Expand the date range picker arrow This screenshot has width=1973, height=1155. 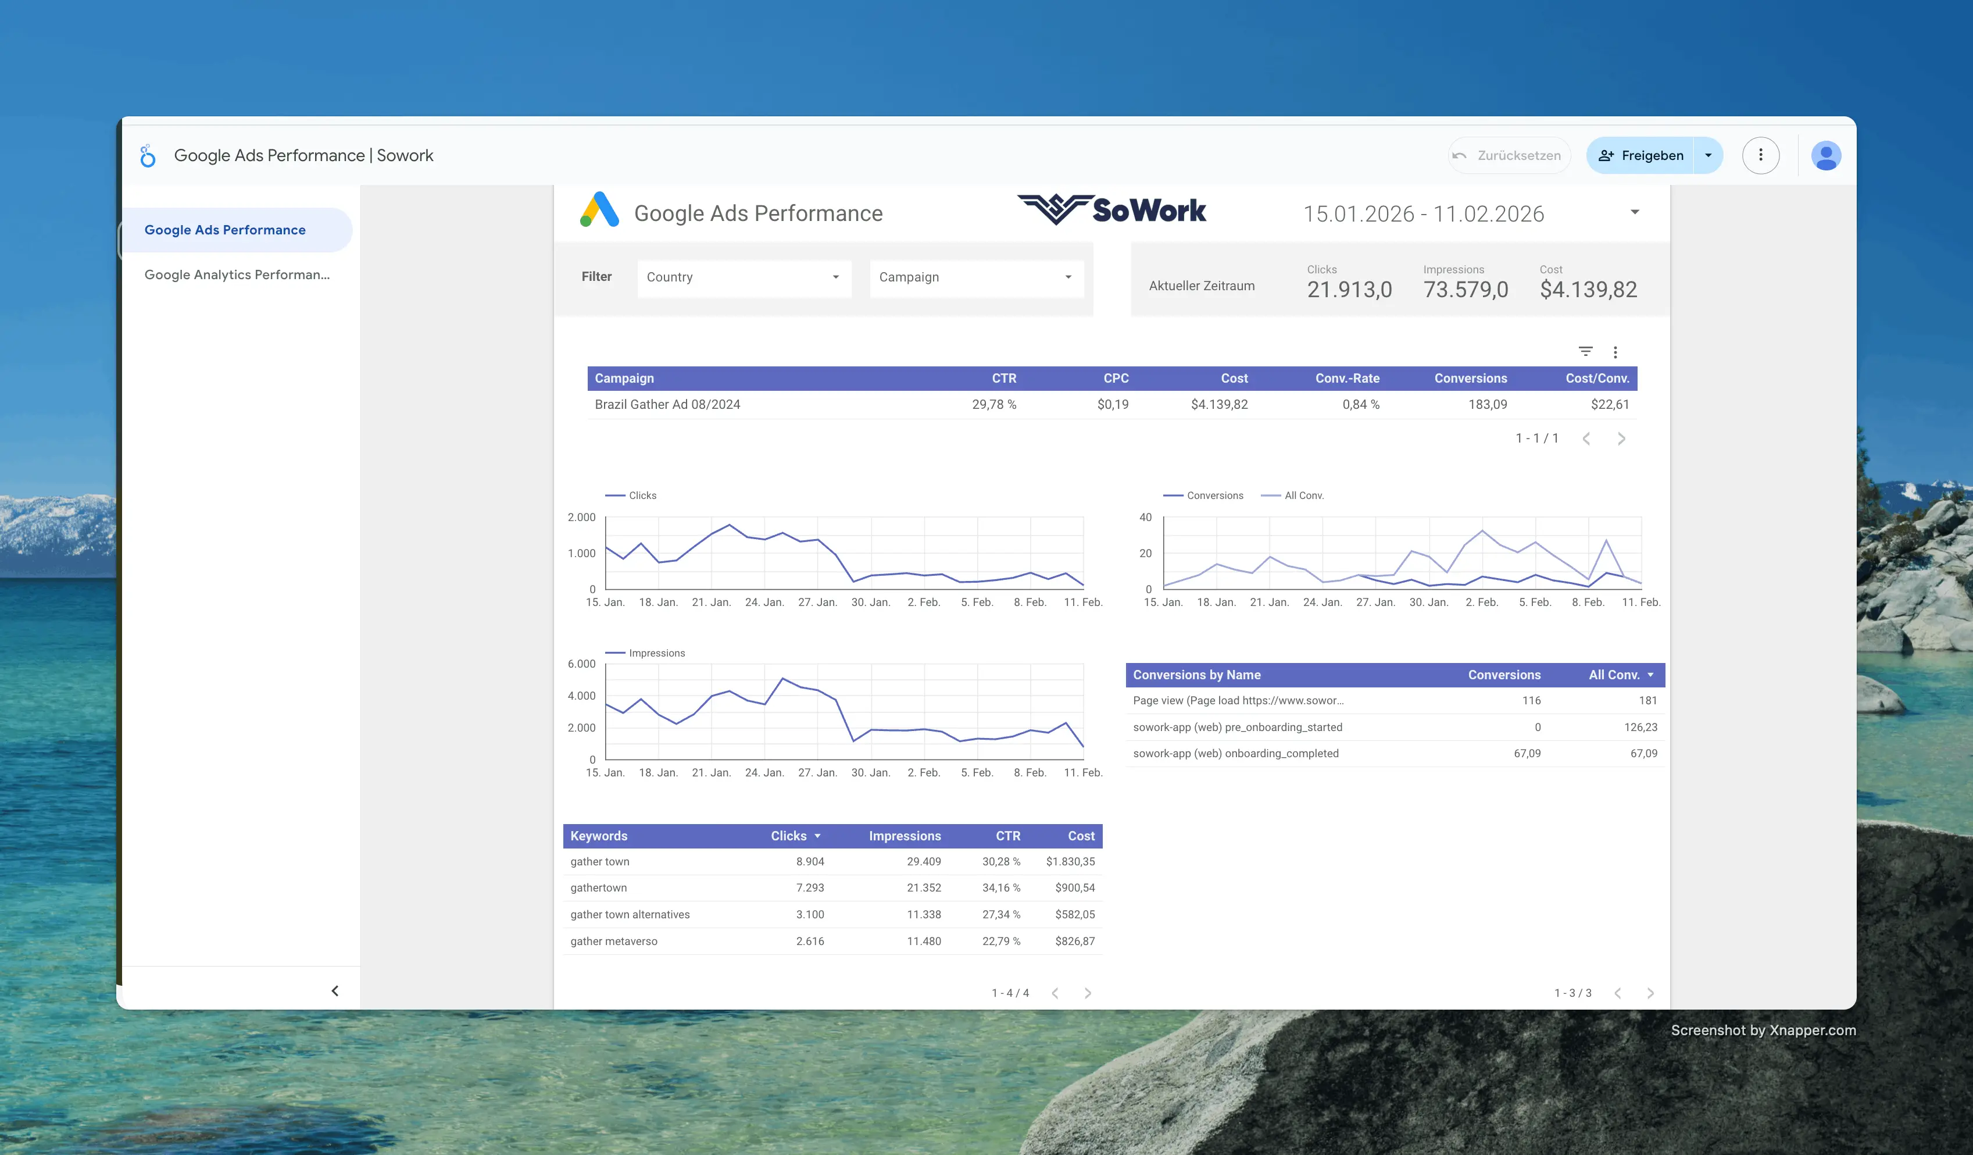click(x=1635, y=212)
